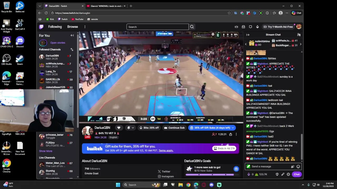Open browser extensions puzzle icon
Viewport: 337px width, 189px height.
coord(267,13)
